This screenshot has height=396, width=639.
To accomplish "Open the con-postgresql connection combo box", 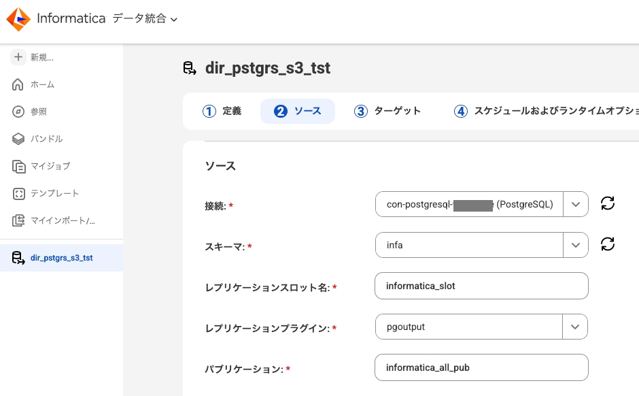I will tap(482, 204).
